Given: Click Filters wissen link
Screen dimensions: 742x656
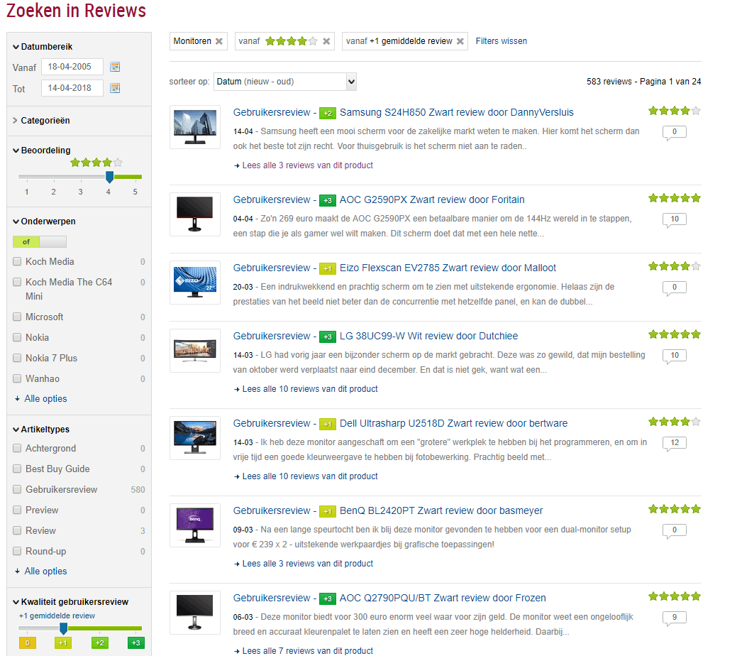Looking at the screenshot, I should [x=501, y=41].
